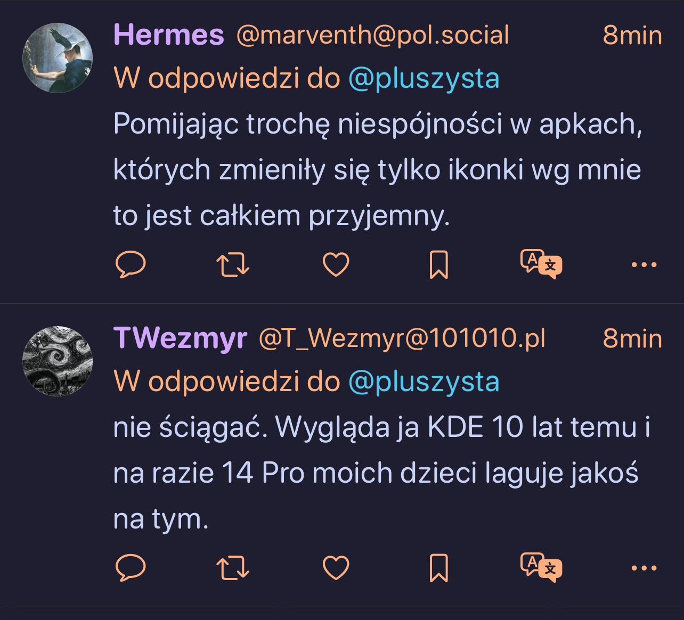Boost Hermes' post
684x620 pixels.
(x=233, y=264)
